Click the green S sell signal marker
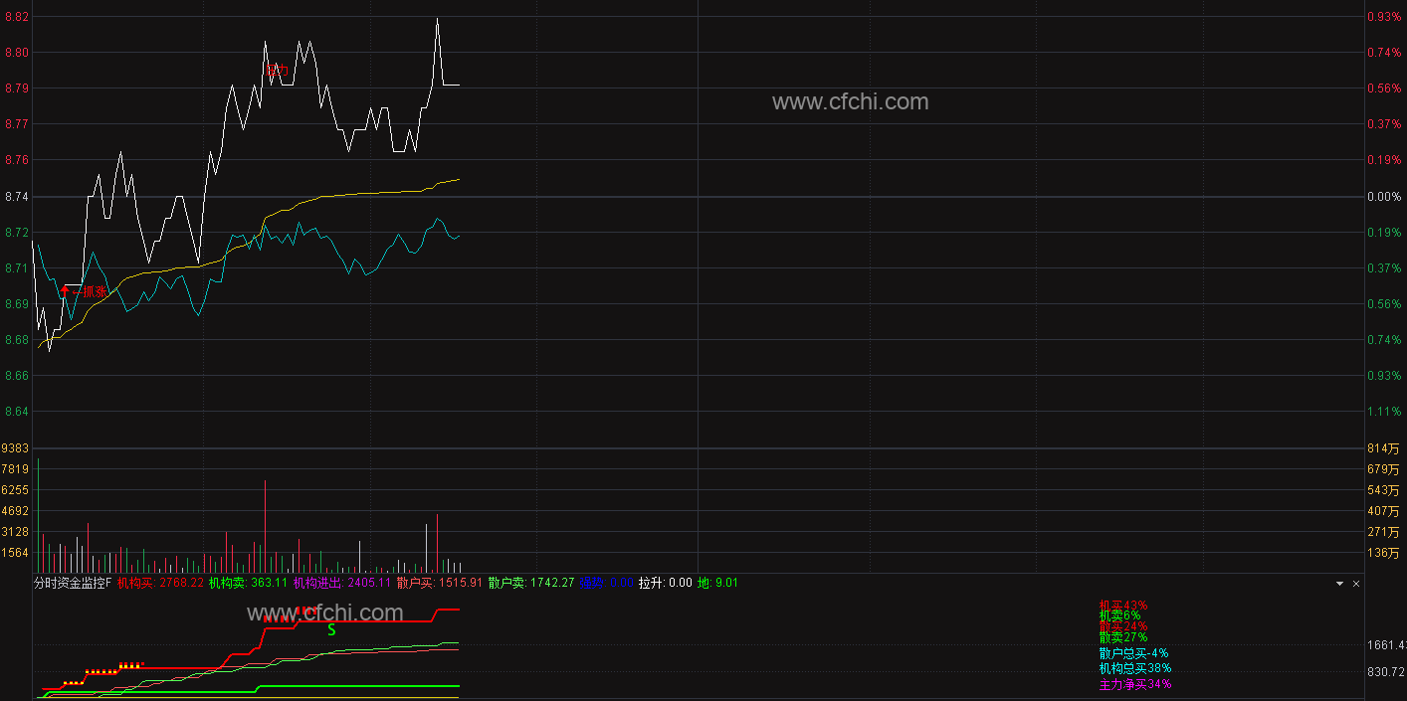Screen dimensions: 1407x701 pyautogui.click(x=331, y=629)
